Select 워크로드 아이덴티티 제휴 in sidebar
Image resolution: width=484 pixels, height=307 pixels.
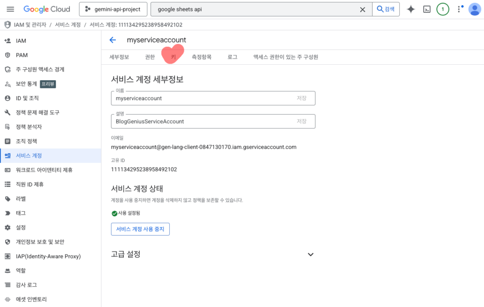pyautogui.click(x=44, y=170)
